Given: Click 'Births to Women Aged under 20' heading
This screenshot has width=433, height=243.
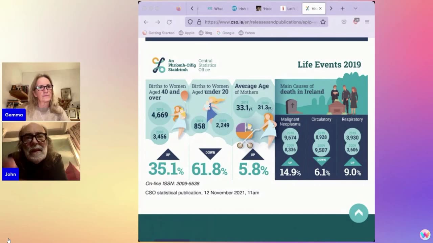Looking at the screenshot, I should [x=210, y=89].
